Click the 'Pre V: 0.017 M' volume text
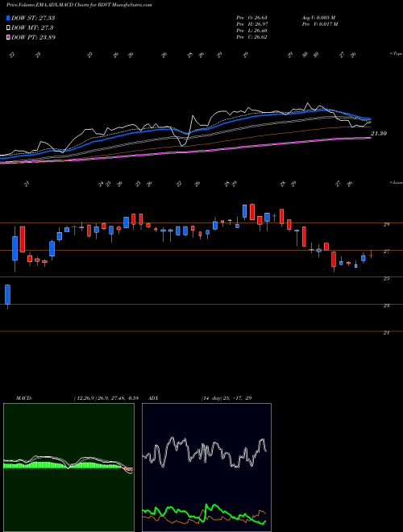The height and width of the screenshot is (532, 403). [319, 24]
